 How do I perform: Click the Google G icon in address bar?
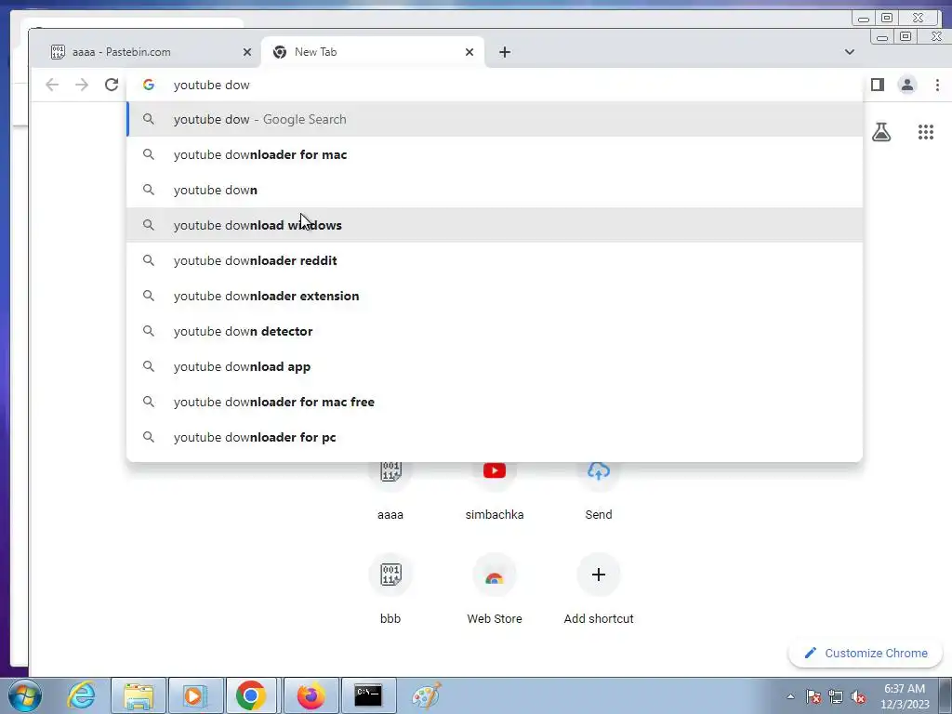148,85
